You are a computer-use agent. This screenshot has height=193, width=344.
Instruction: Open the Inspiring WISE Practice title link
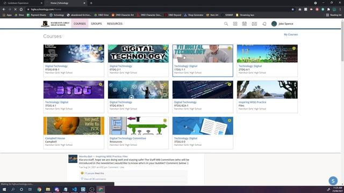tap(252, 102)
